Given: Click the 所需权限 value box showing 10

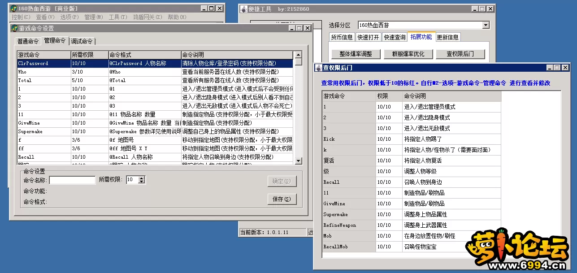Looking at the screenshot, I should (x=132, y=180).
